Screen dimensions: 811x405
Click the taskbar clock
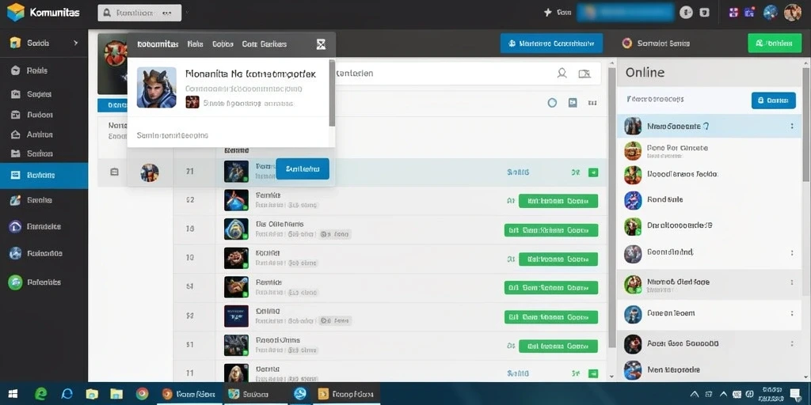[771, 394]
